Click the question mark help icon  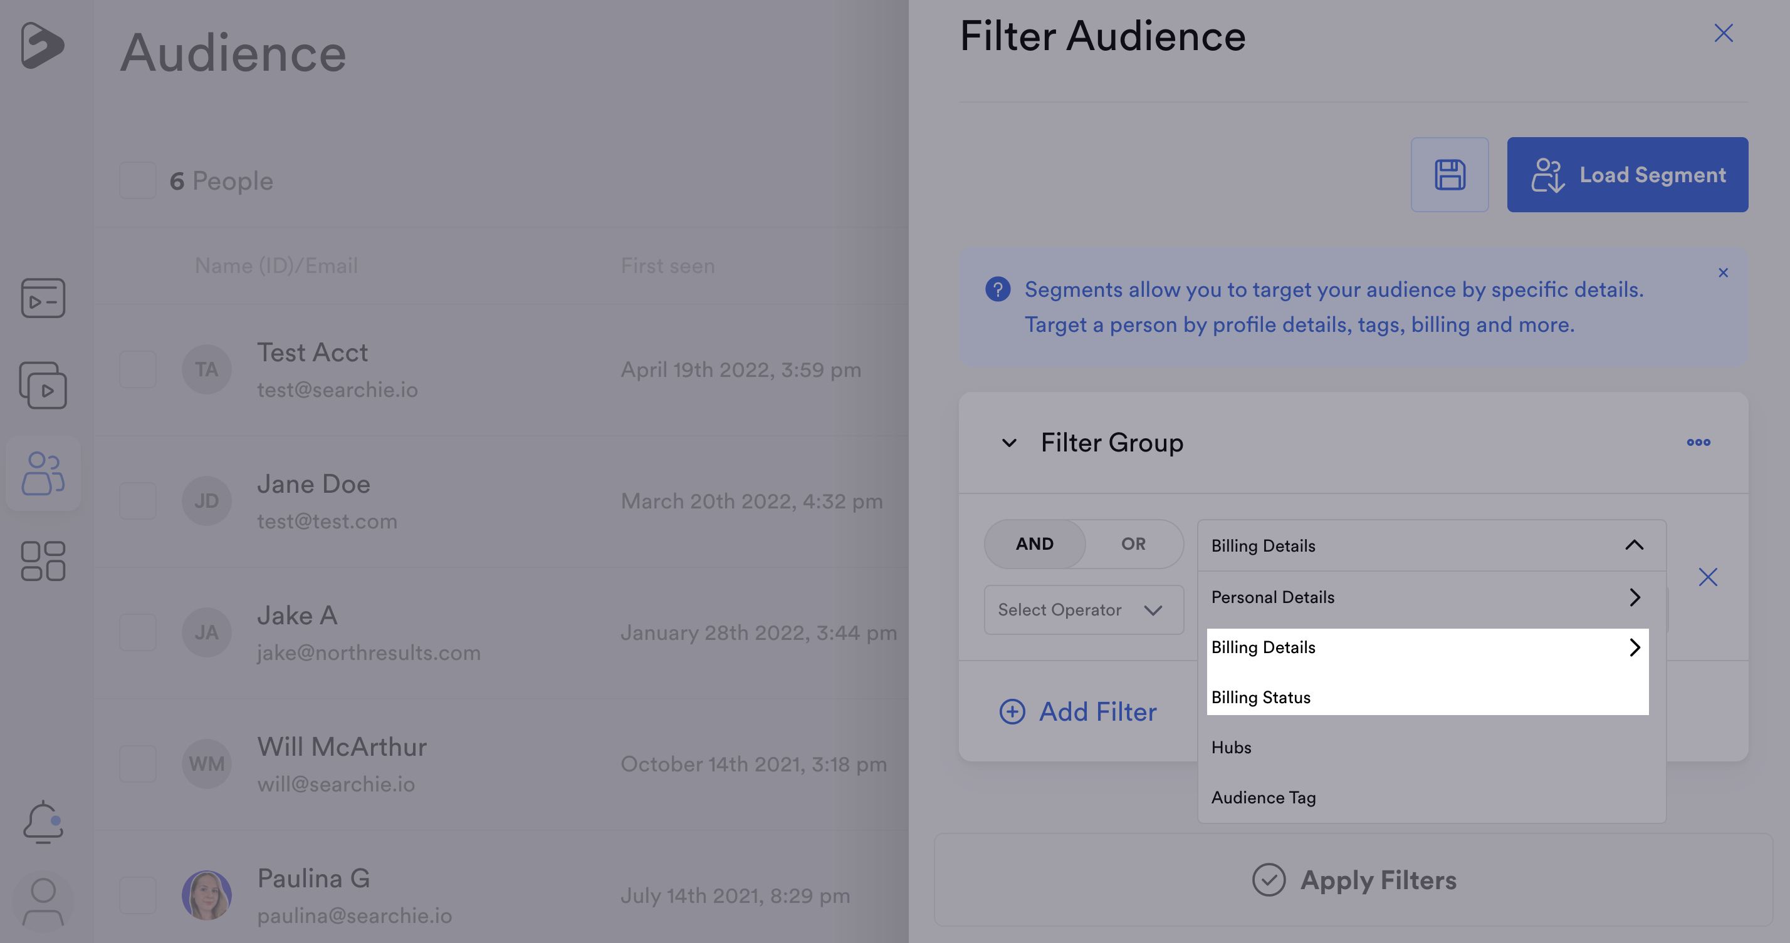click(998, 289)
